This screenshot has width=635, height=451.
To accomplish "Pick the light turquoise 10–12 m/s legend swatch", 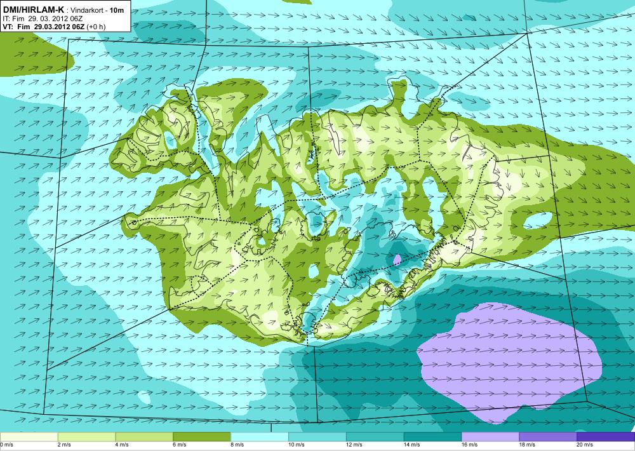I will [317, 437].
